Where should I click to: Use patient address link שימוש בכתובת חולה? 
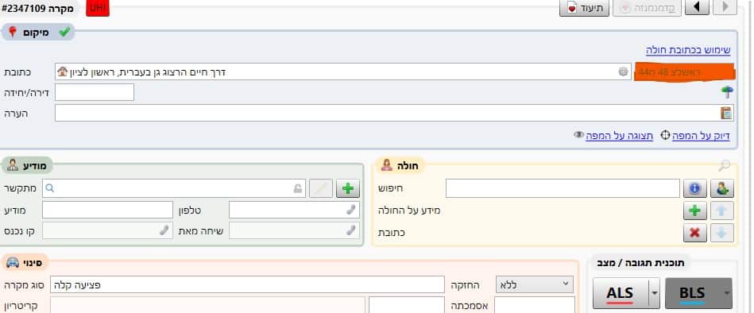687,50
